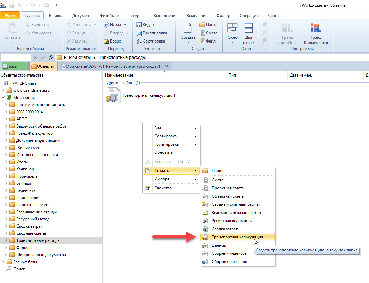Open Поиск in the tree
This screenshot has height=283, width=369.
[x=19, y=269]
